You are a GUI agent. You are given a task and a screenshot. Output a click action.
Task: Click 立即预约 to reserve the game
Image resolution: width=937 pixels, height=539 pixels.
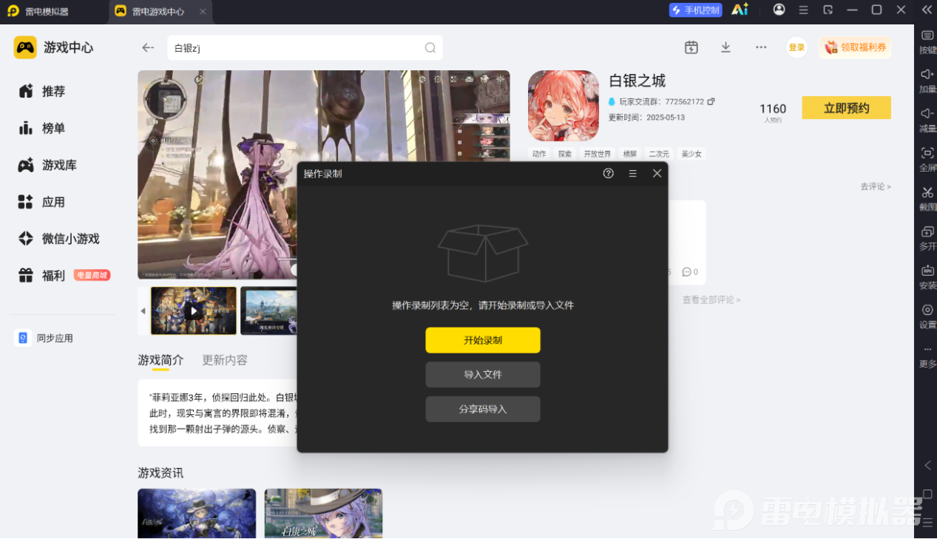tap(846, 108)
